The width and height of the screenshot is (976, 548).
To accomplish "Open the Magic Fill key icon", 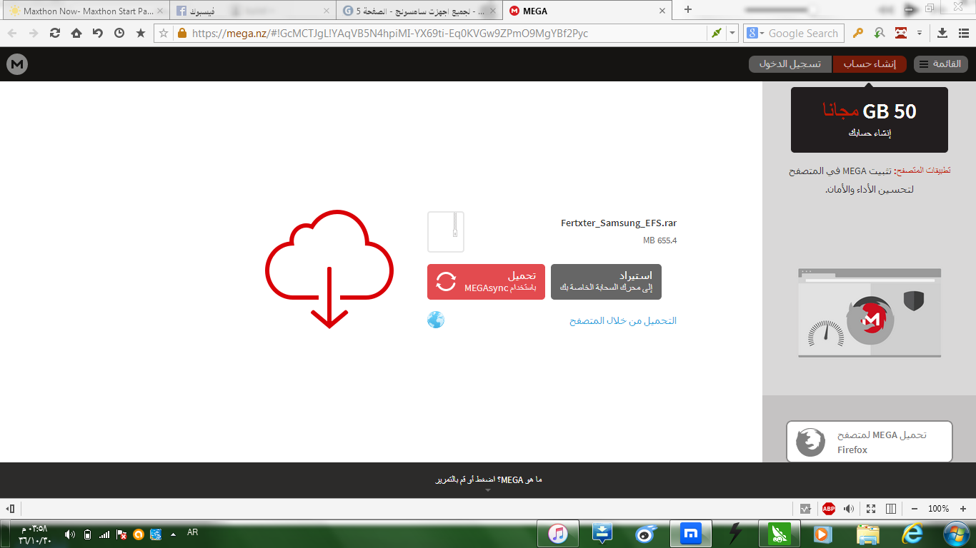I will [858, 34].
